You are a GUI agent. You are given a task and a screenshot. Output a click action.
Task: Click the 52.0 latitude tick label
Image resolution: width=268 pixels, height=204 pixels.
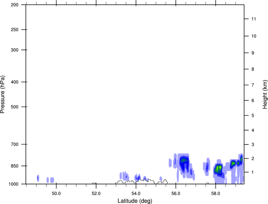[96, 193]
